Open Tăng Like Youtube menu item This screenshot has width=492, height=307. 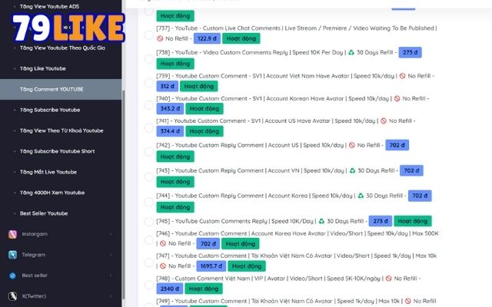43,68
